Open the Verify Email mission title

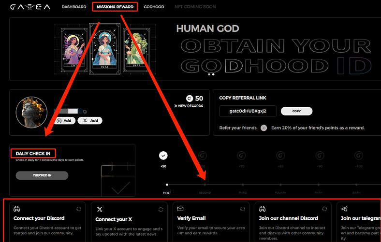[191, 218]
